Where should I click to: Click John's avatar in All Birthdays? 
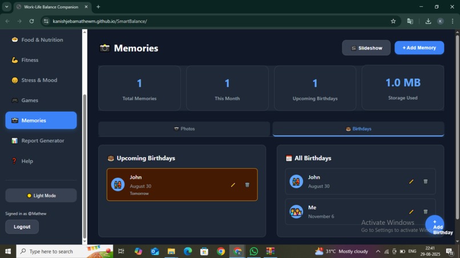[x=296, y=182]
